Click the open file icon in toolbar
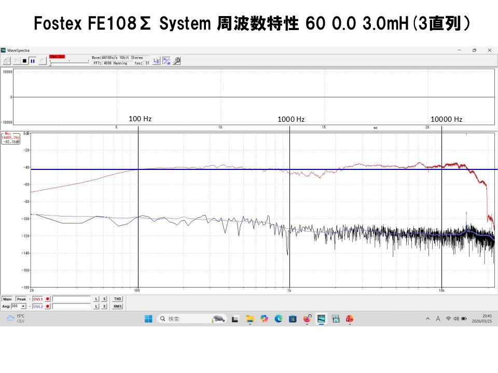498x373 pixels. tap(7, 61)
